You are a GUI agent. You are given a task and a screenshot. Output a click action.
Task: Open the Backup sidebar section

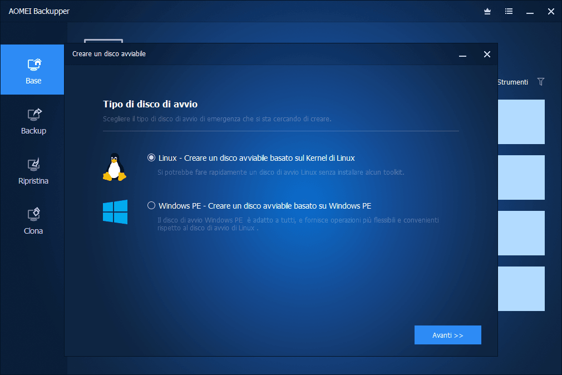pos(33,121)
